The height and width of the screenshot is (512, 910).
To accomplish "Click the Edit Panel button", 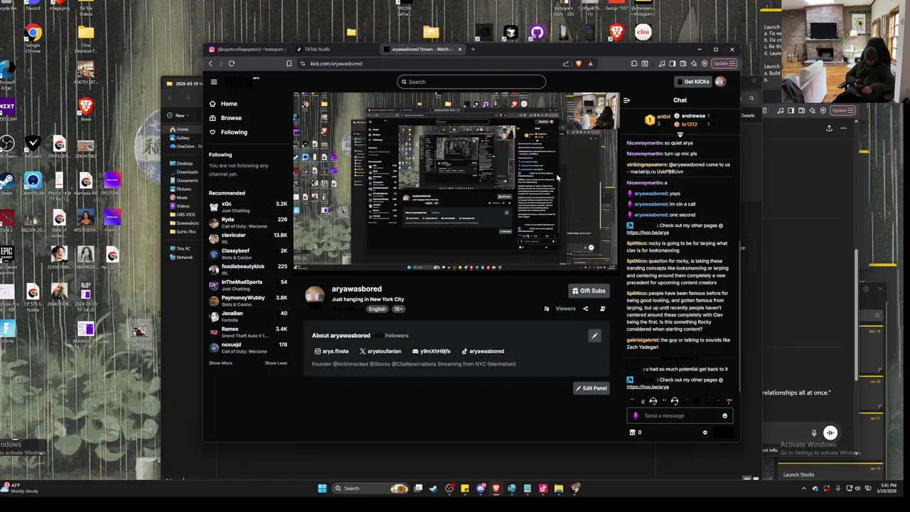I will point(591,388).
